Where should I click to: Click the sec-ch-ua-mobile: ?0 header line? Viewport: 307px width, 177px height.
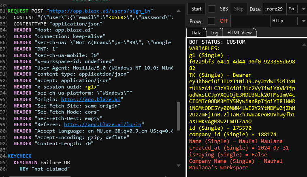[x=56, y=55]
